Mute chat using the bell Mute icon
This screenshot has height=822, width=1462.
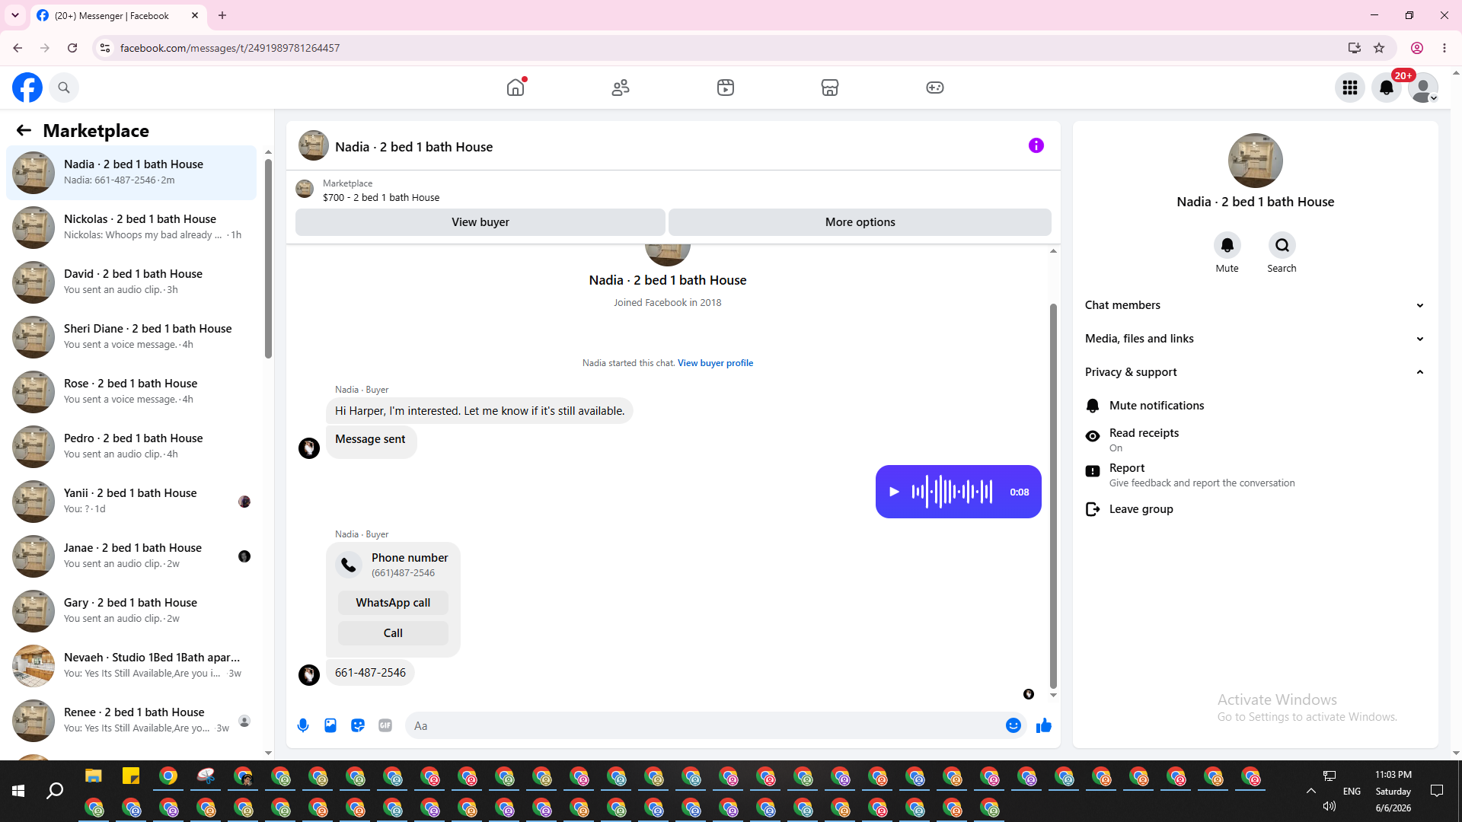[x=1227, y=245]
